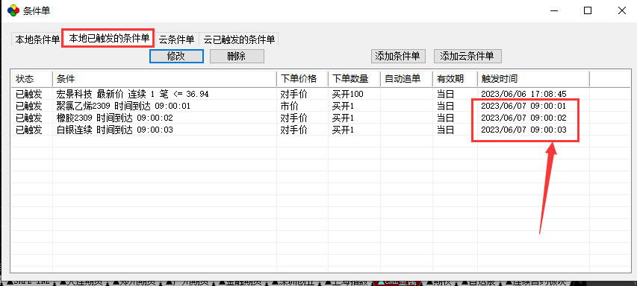The height and width of the screenshot is (286, 637).
Task: Click 当日 validity in 橡胶2309 row
Action: (x=445, y=118)
